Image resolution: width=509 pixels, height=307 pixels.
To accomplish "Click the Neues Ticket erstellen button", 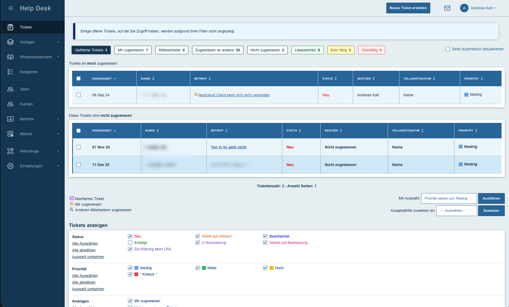I will tap(408, 8).
